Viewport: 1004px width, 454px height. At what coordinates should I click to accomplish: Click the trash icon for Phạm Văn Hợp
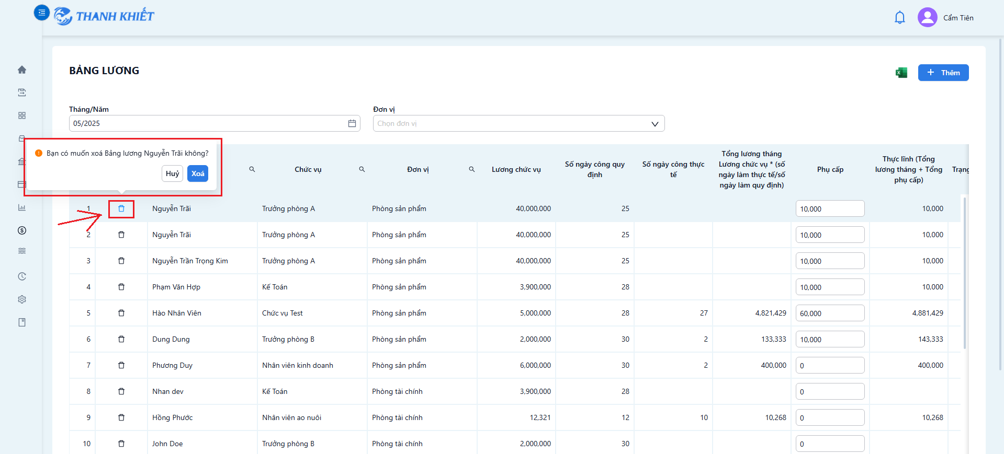tap(121, 287)
